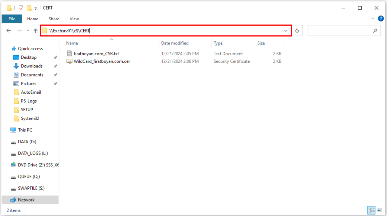Click the certificate icon of WildCard_firatboyan.com.cer
387x216 pixels.
(69, 61)
